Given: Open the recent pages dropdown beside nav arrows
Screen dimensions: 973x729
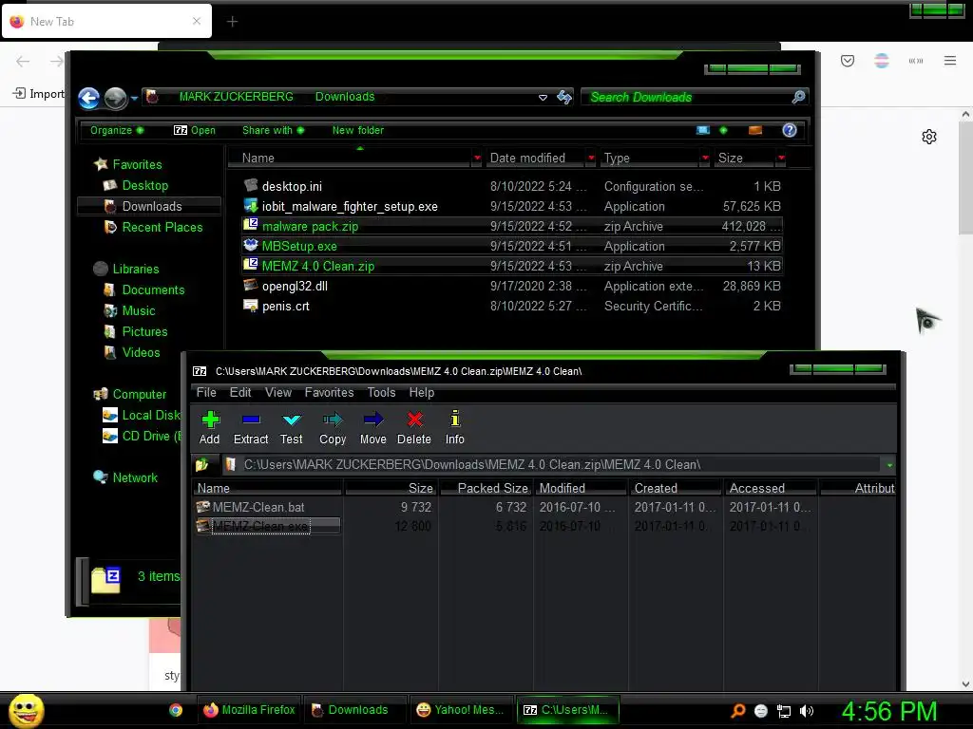Looking at the screenshot, I should (x=134, y=99).
